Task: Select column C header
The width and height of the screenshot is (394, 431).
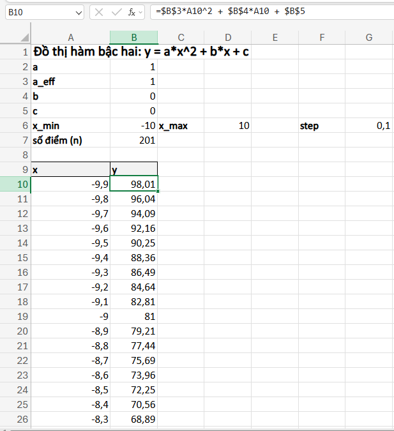Action: click(x=181, y=38)
